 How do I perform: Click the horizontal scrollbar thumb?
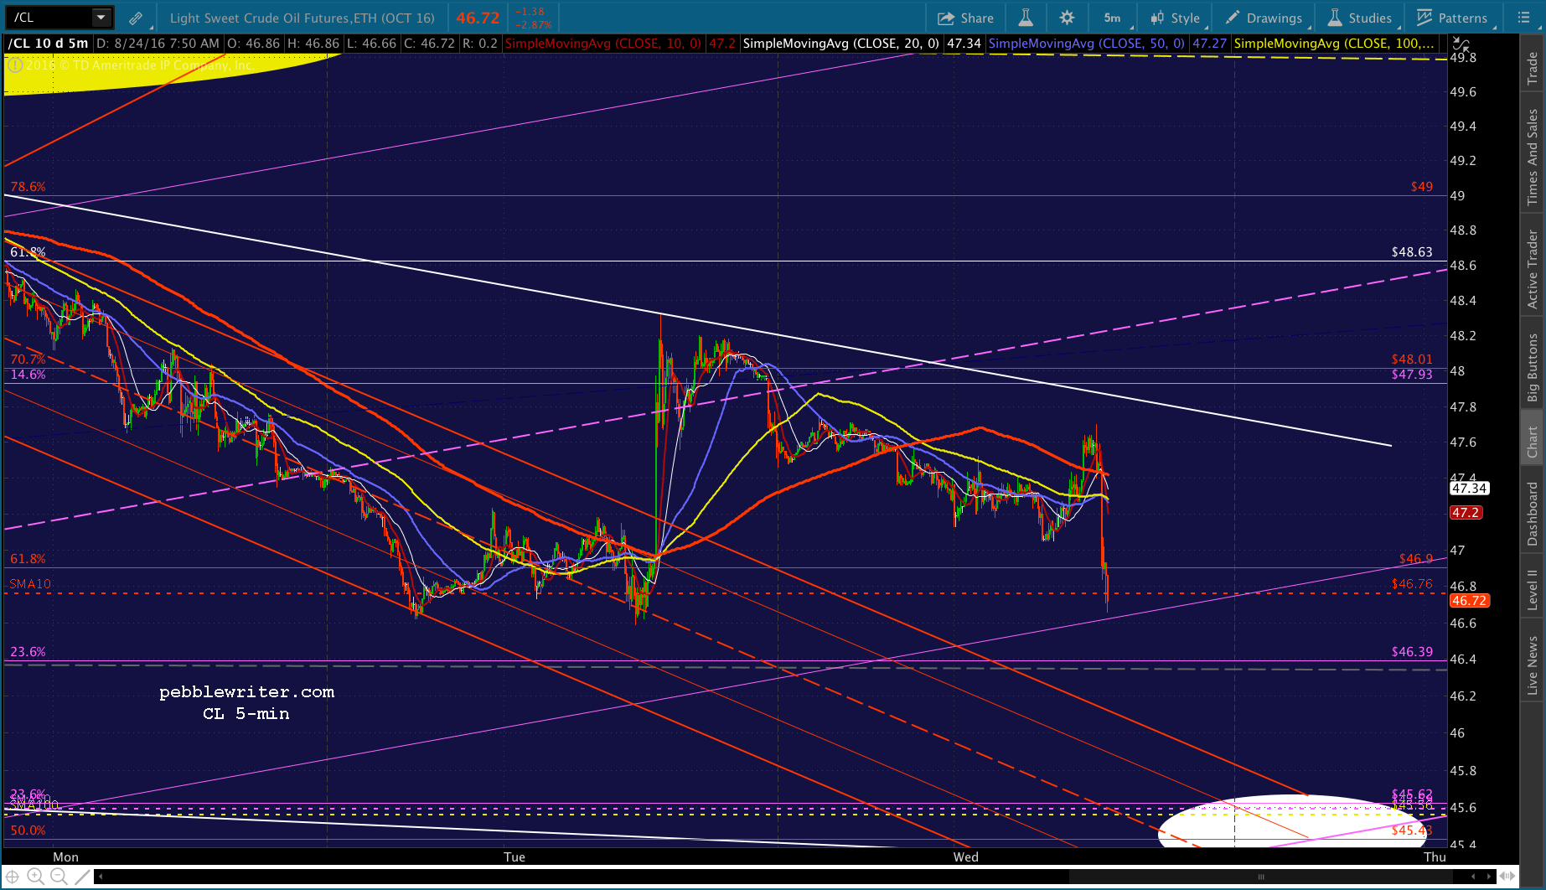pyautogui.click(x=1261, y=877)
